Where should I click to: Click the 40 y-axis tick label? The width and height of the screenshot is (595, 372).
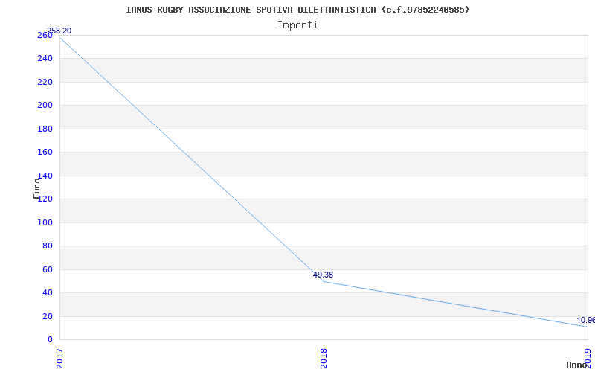pos(48,292)
